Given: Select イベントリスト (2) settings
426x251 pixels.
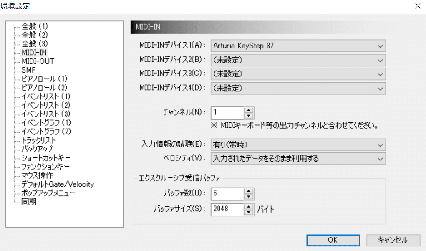Looking at the screenshot, I should [46, 105].
